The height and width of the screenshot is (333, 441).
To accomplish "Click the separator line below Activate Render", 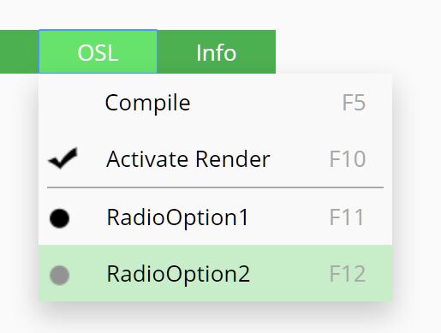I will [216, 187].
